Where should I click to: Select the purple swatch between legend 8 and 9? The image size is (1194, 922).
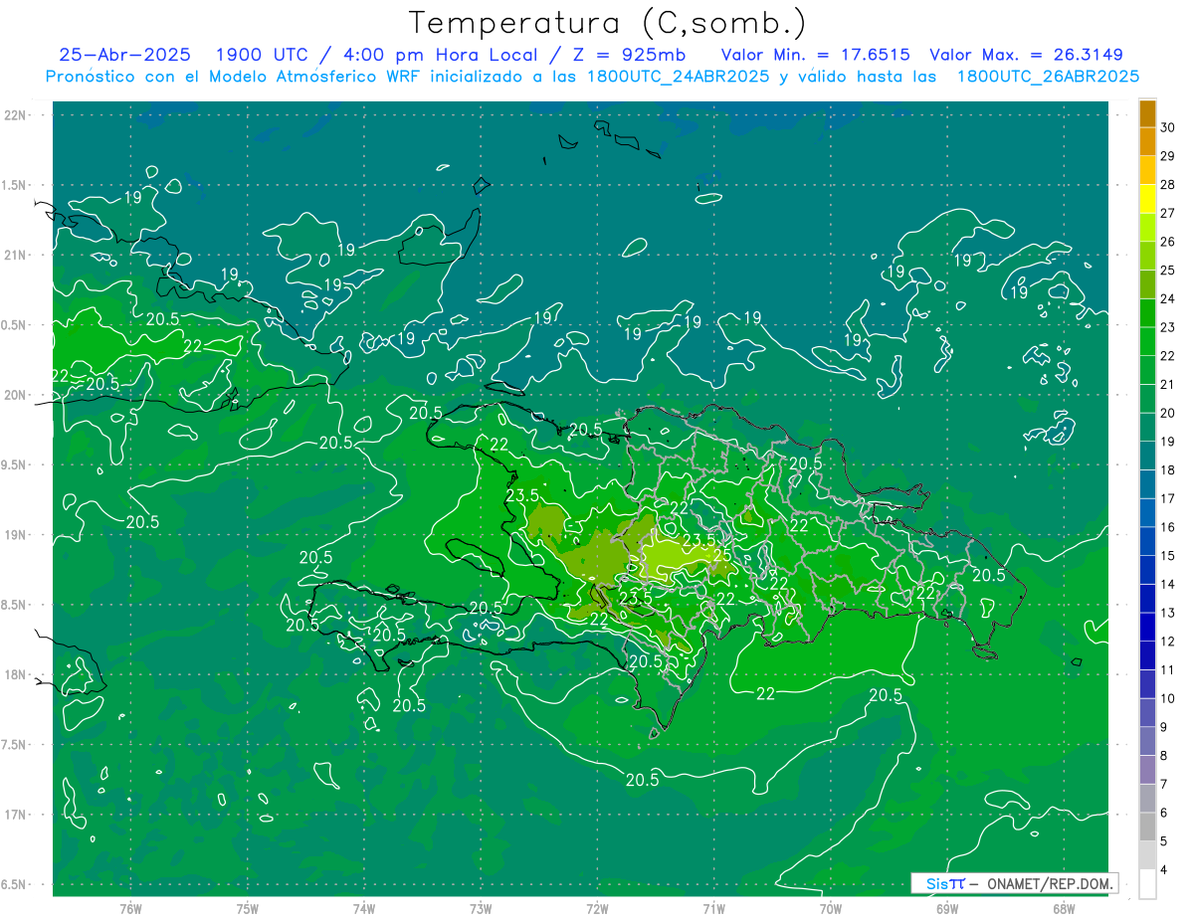click(1147, 742)
